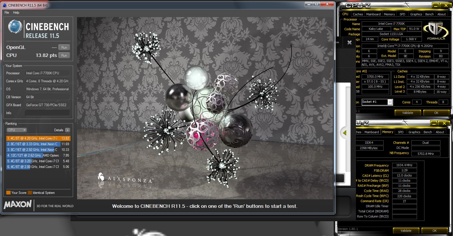Open the Socket #1 selection dropdown
The width and height of the screenshot is (453, 236).
coord(377,102)
